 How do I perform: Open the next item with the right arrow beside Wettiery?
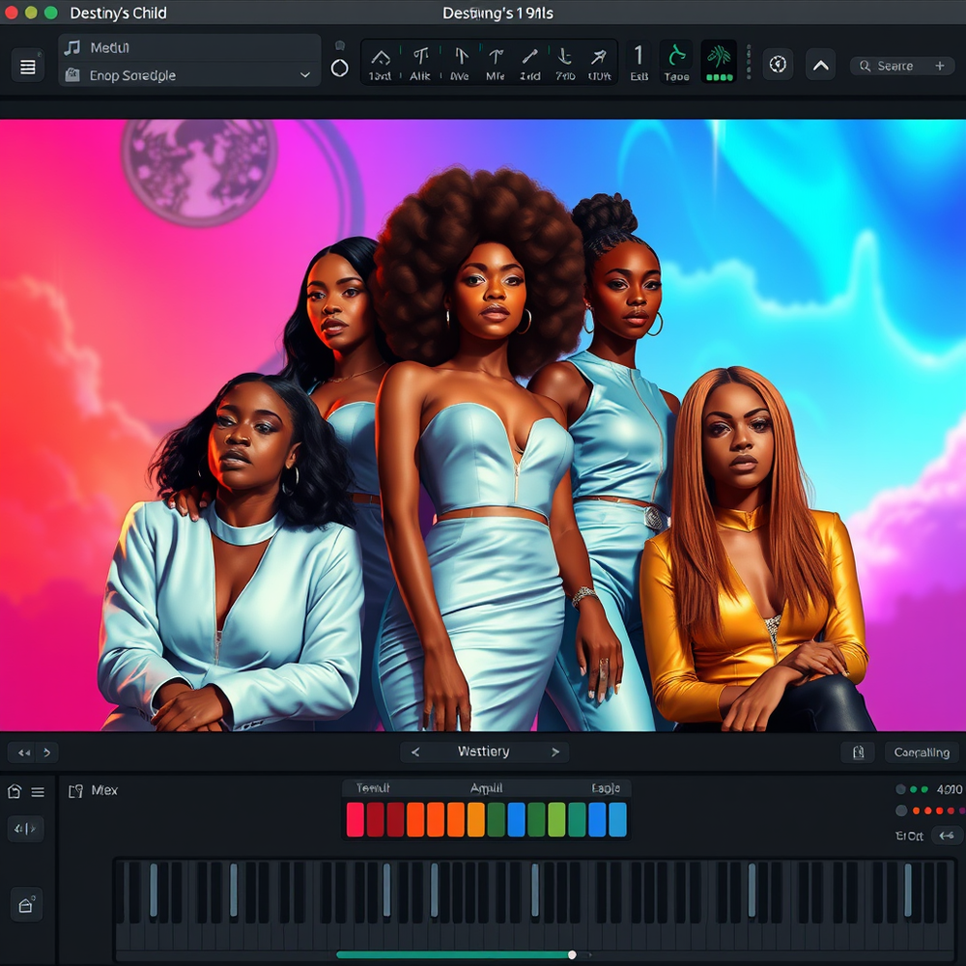(554, 751)
